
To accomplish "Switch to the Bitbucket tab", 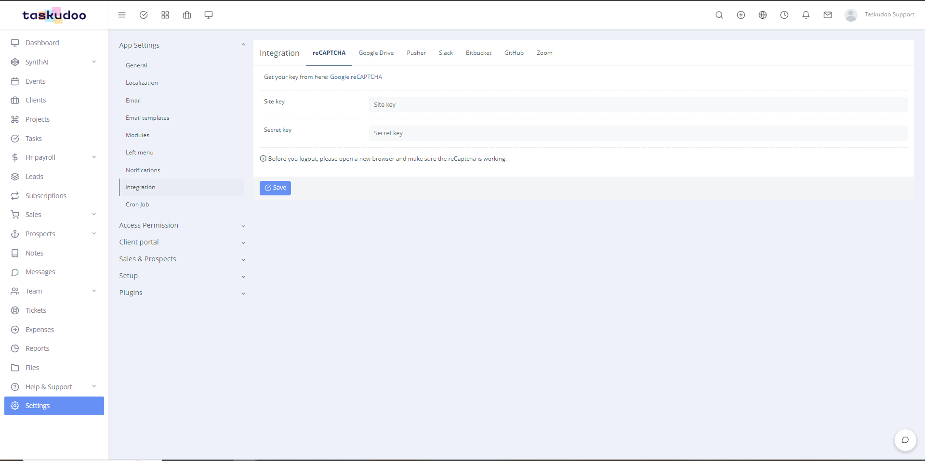I will pyautogui.click(x=478, y=53).
